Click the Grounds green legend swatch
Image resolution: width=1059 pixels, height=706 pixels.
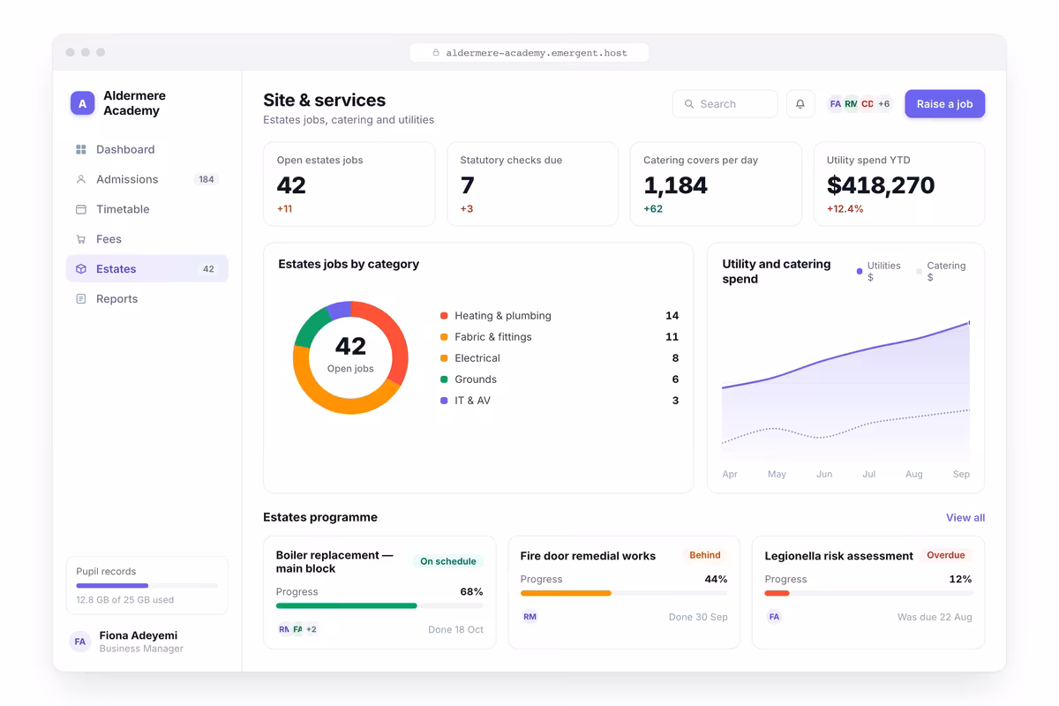pos(444,379)
